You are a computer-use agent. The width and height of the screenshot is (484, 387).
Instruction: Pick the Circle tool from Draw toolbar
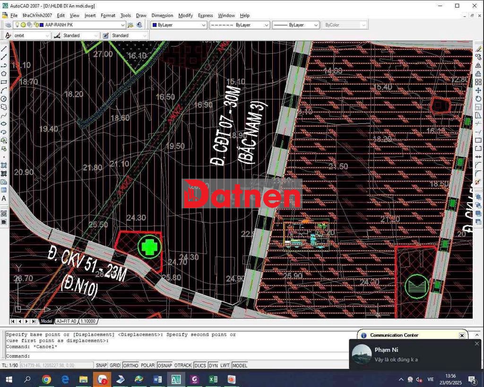tap(4, 99)
